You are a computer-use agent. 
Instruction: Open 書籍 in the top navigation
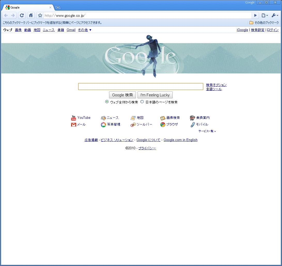point(61,30)
